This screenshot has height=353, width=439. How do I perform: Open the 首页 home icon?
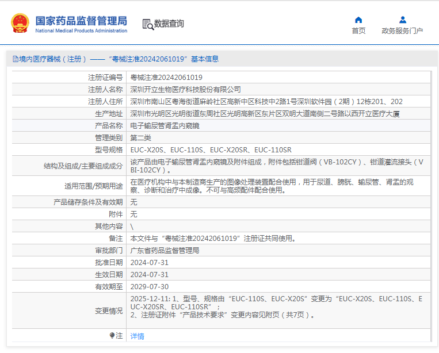click(358, 20)
